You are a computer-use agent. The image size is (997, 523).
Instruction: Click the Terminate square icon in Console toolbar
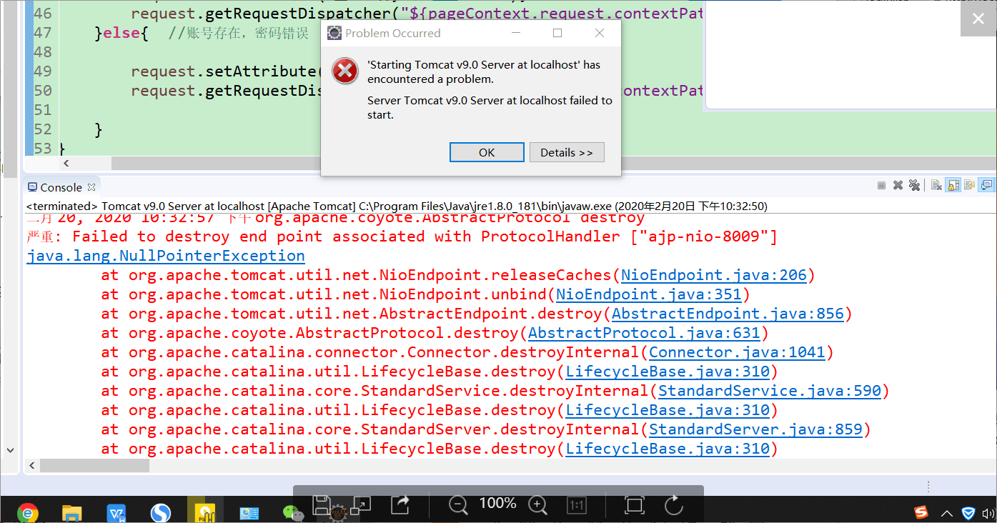882,186
